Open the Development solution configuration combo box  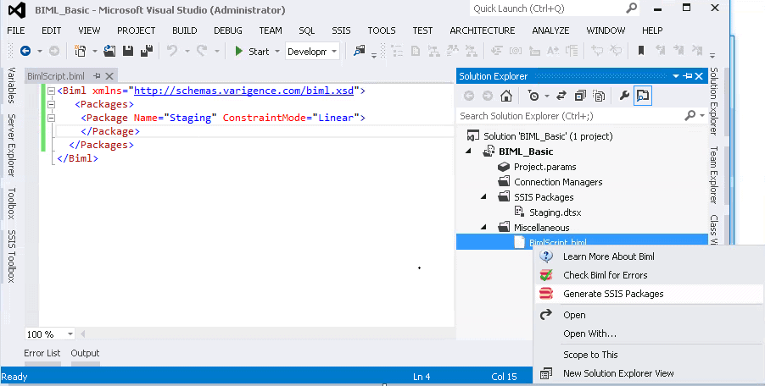(x=312, y=51)
